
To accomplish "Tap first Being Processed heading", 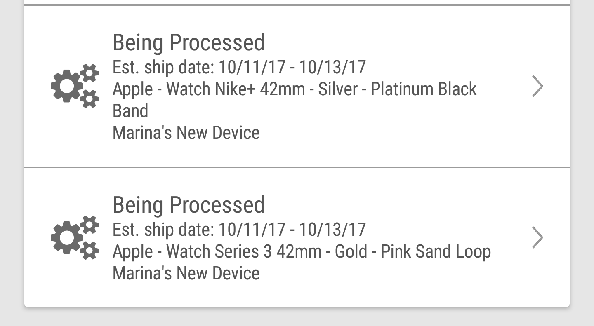I will point(189,43).
